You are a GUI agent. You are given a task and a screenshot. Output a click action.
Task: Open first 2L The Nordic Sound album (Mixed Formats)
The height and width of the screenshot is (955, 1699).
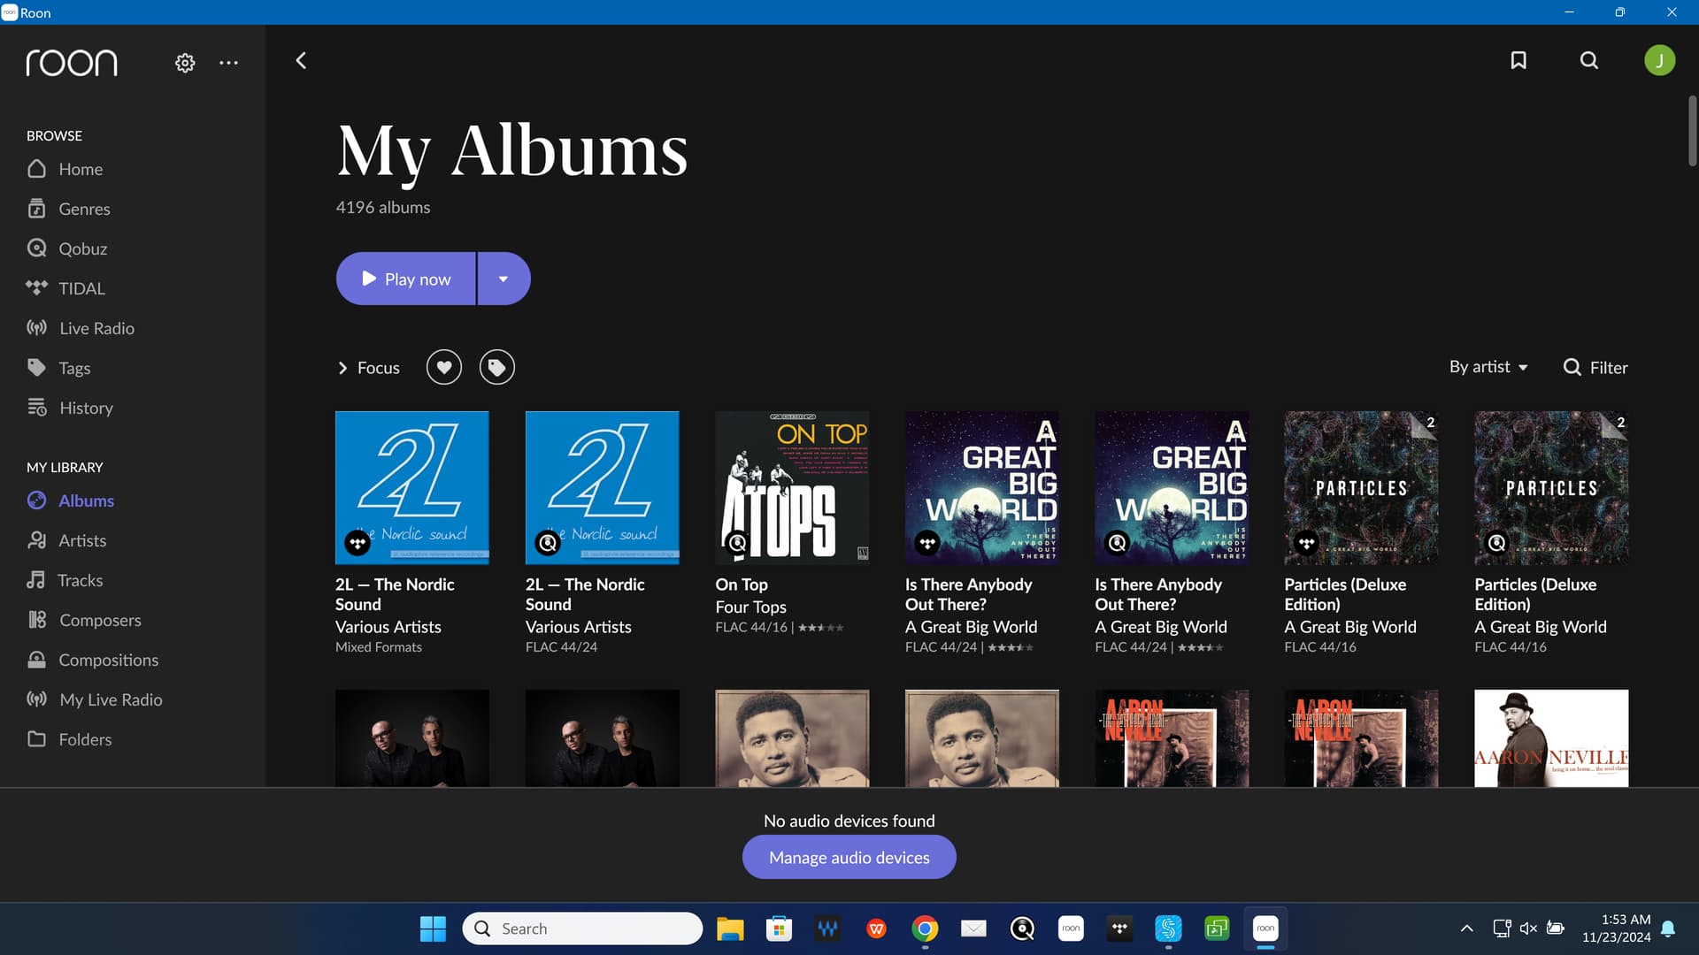412,487
